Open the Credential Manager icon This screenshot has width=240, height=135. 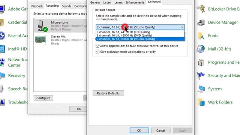click(1, 22)
